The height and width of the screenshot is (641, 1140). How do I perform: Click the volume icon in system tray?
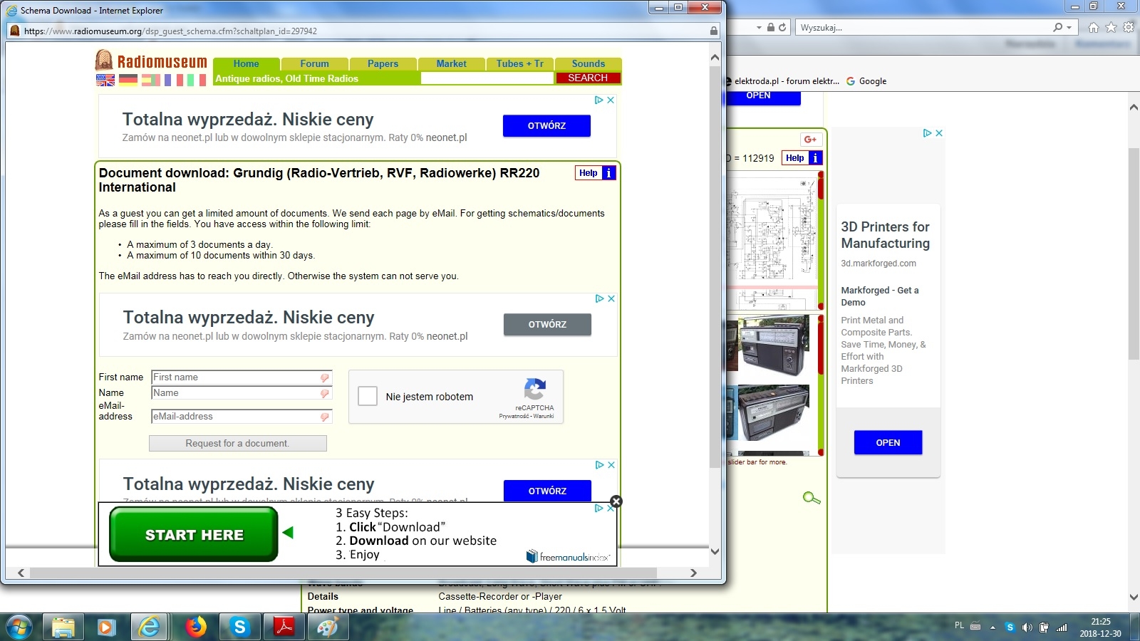(1027, 627)
